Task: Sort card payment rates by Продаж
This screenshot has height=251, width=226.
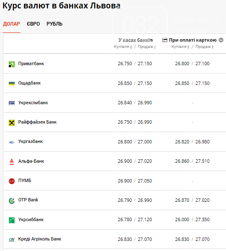Action: point(205,47)
